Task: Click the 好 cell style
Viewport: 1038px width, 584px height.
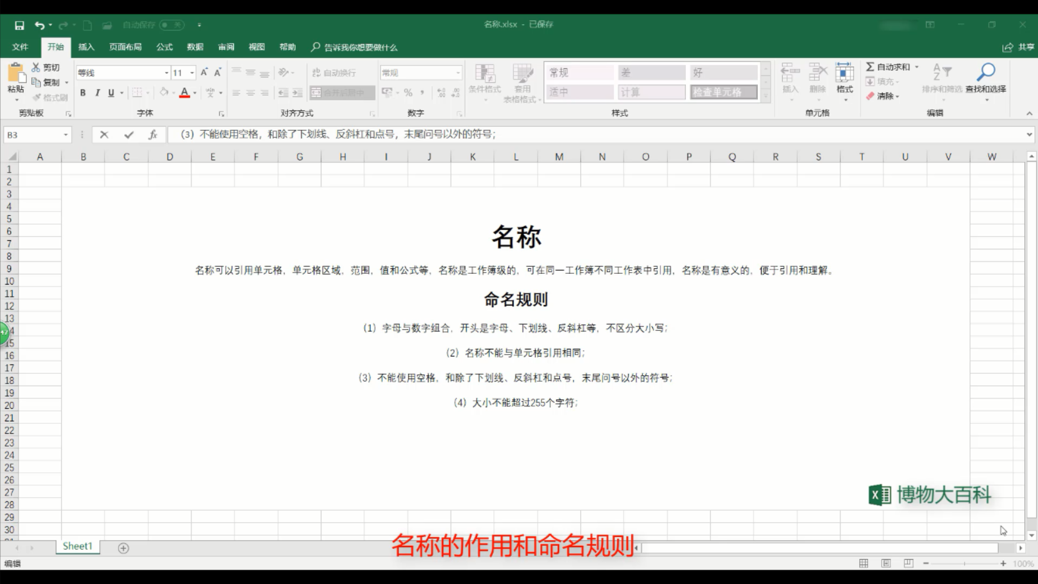Action: [x=723, y=72]
